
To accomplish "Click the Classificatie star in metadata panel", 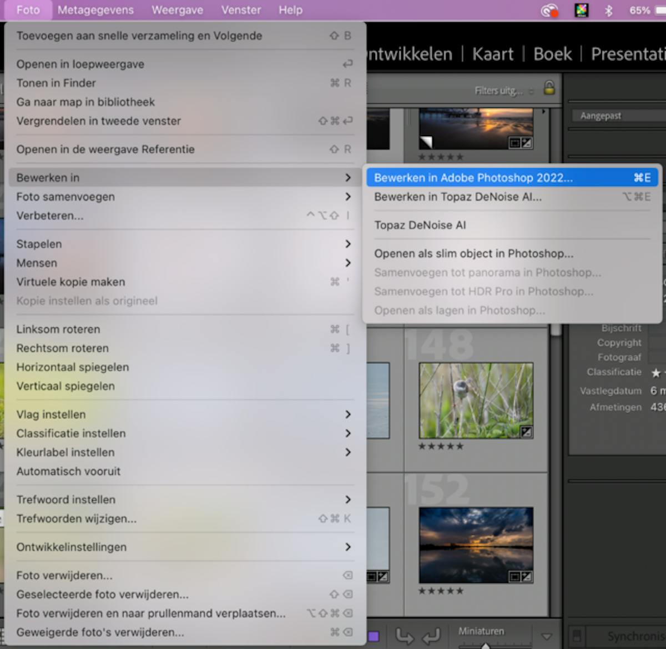I will (656, 373).
